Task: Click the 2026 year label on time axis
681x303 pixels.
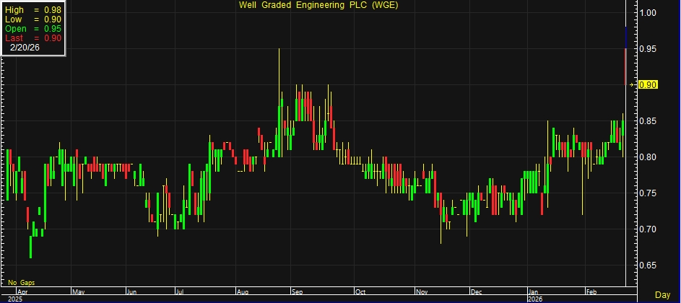Action: pyautogui.click(x=535, y=299)
